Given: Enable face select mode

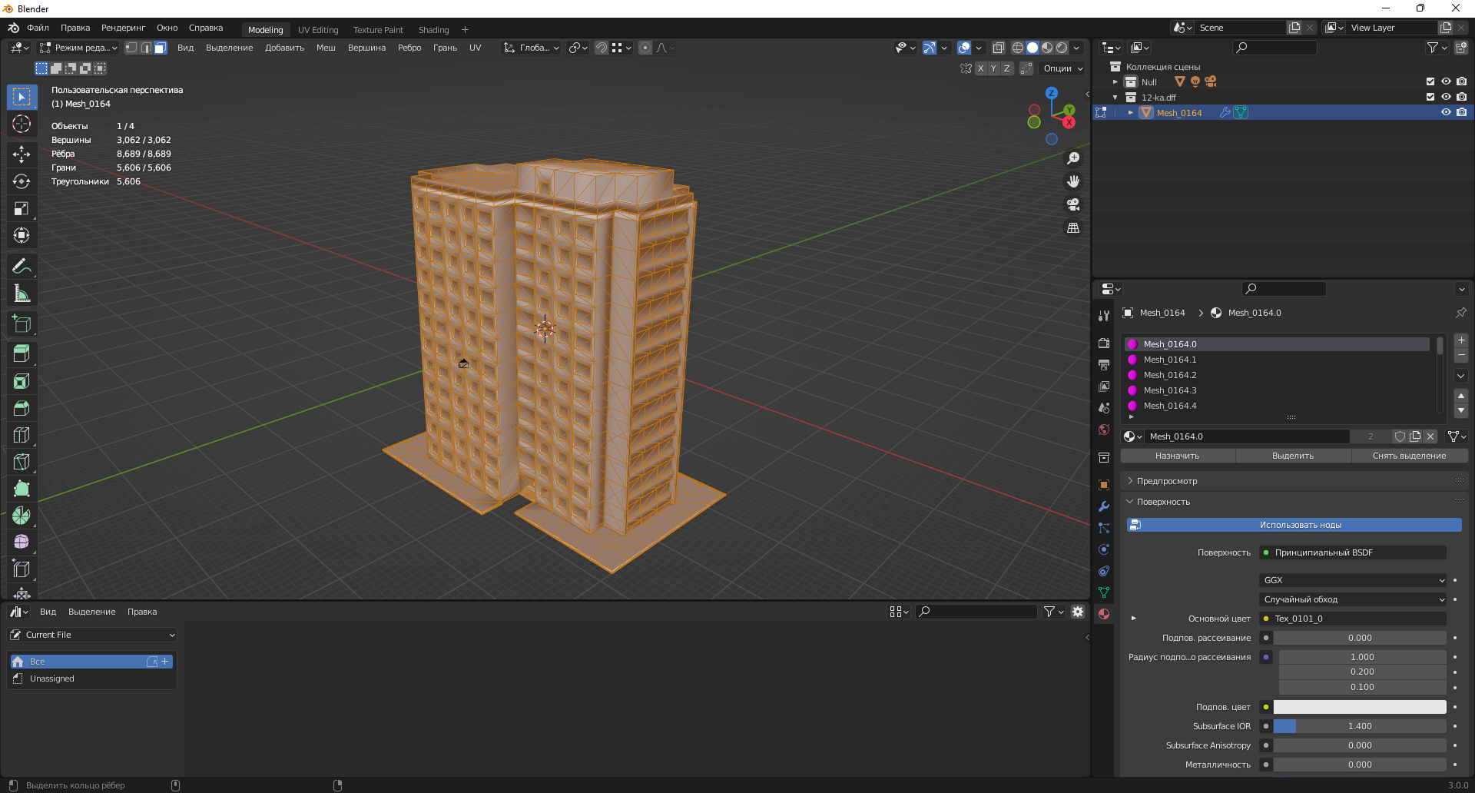Looking at the screenshot, I should click(x=160, y=48).
